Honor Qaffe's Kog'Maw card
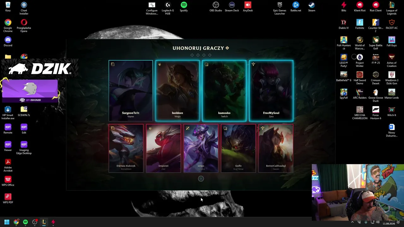 click(238, 148)
